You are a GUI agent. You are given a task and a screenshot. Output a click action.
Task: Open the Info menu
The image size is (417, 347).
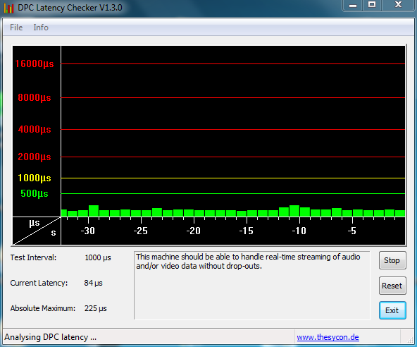point(41,28)
